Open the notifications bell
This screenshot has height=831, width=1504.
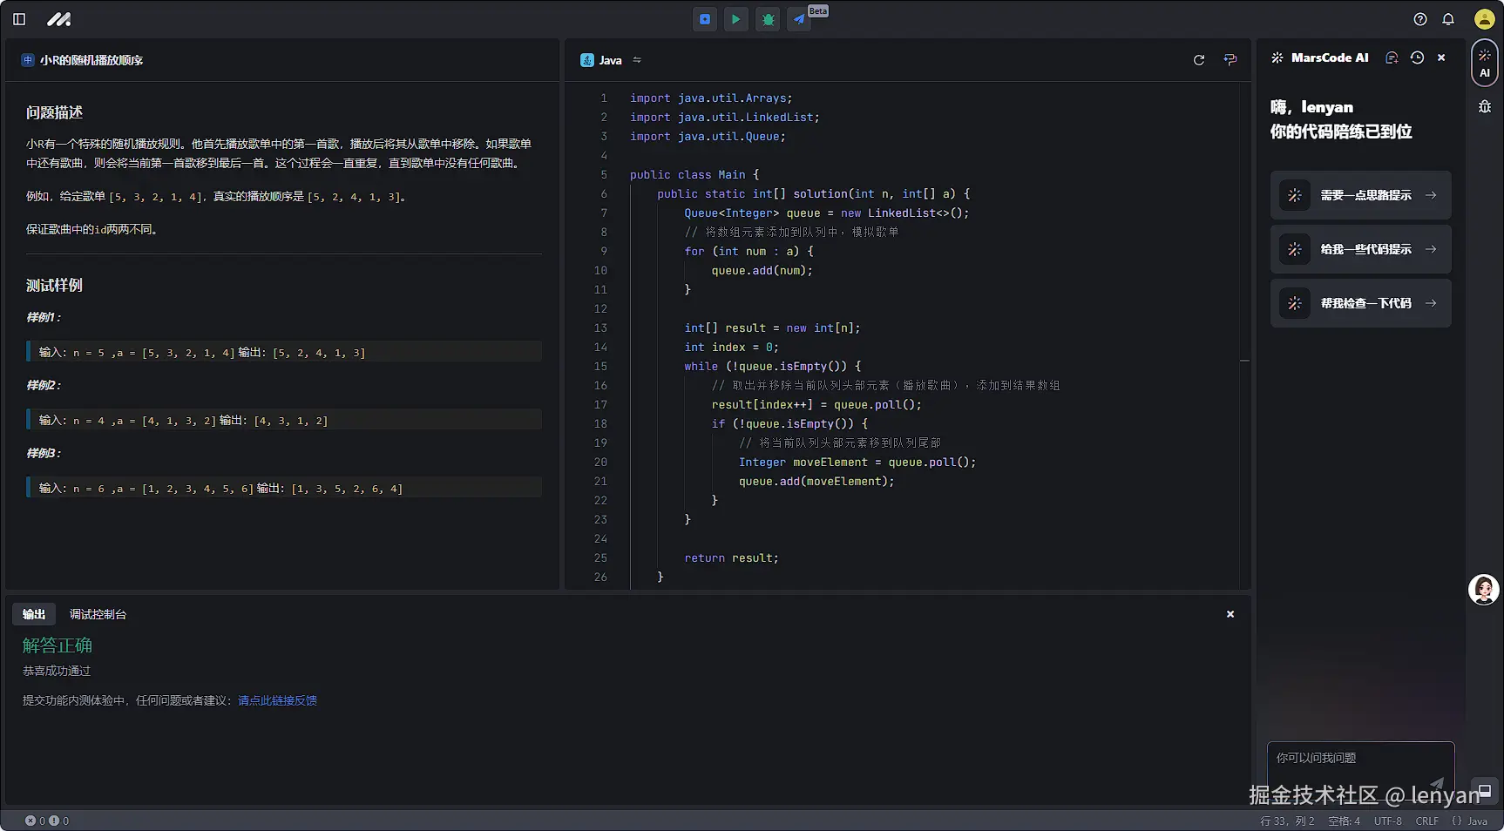point(1448,19)
